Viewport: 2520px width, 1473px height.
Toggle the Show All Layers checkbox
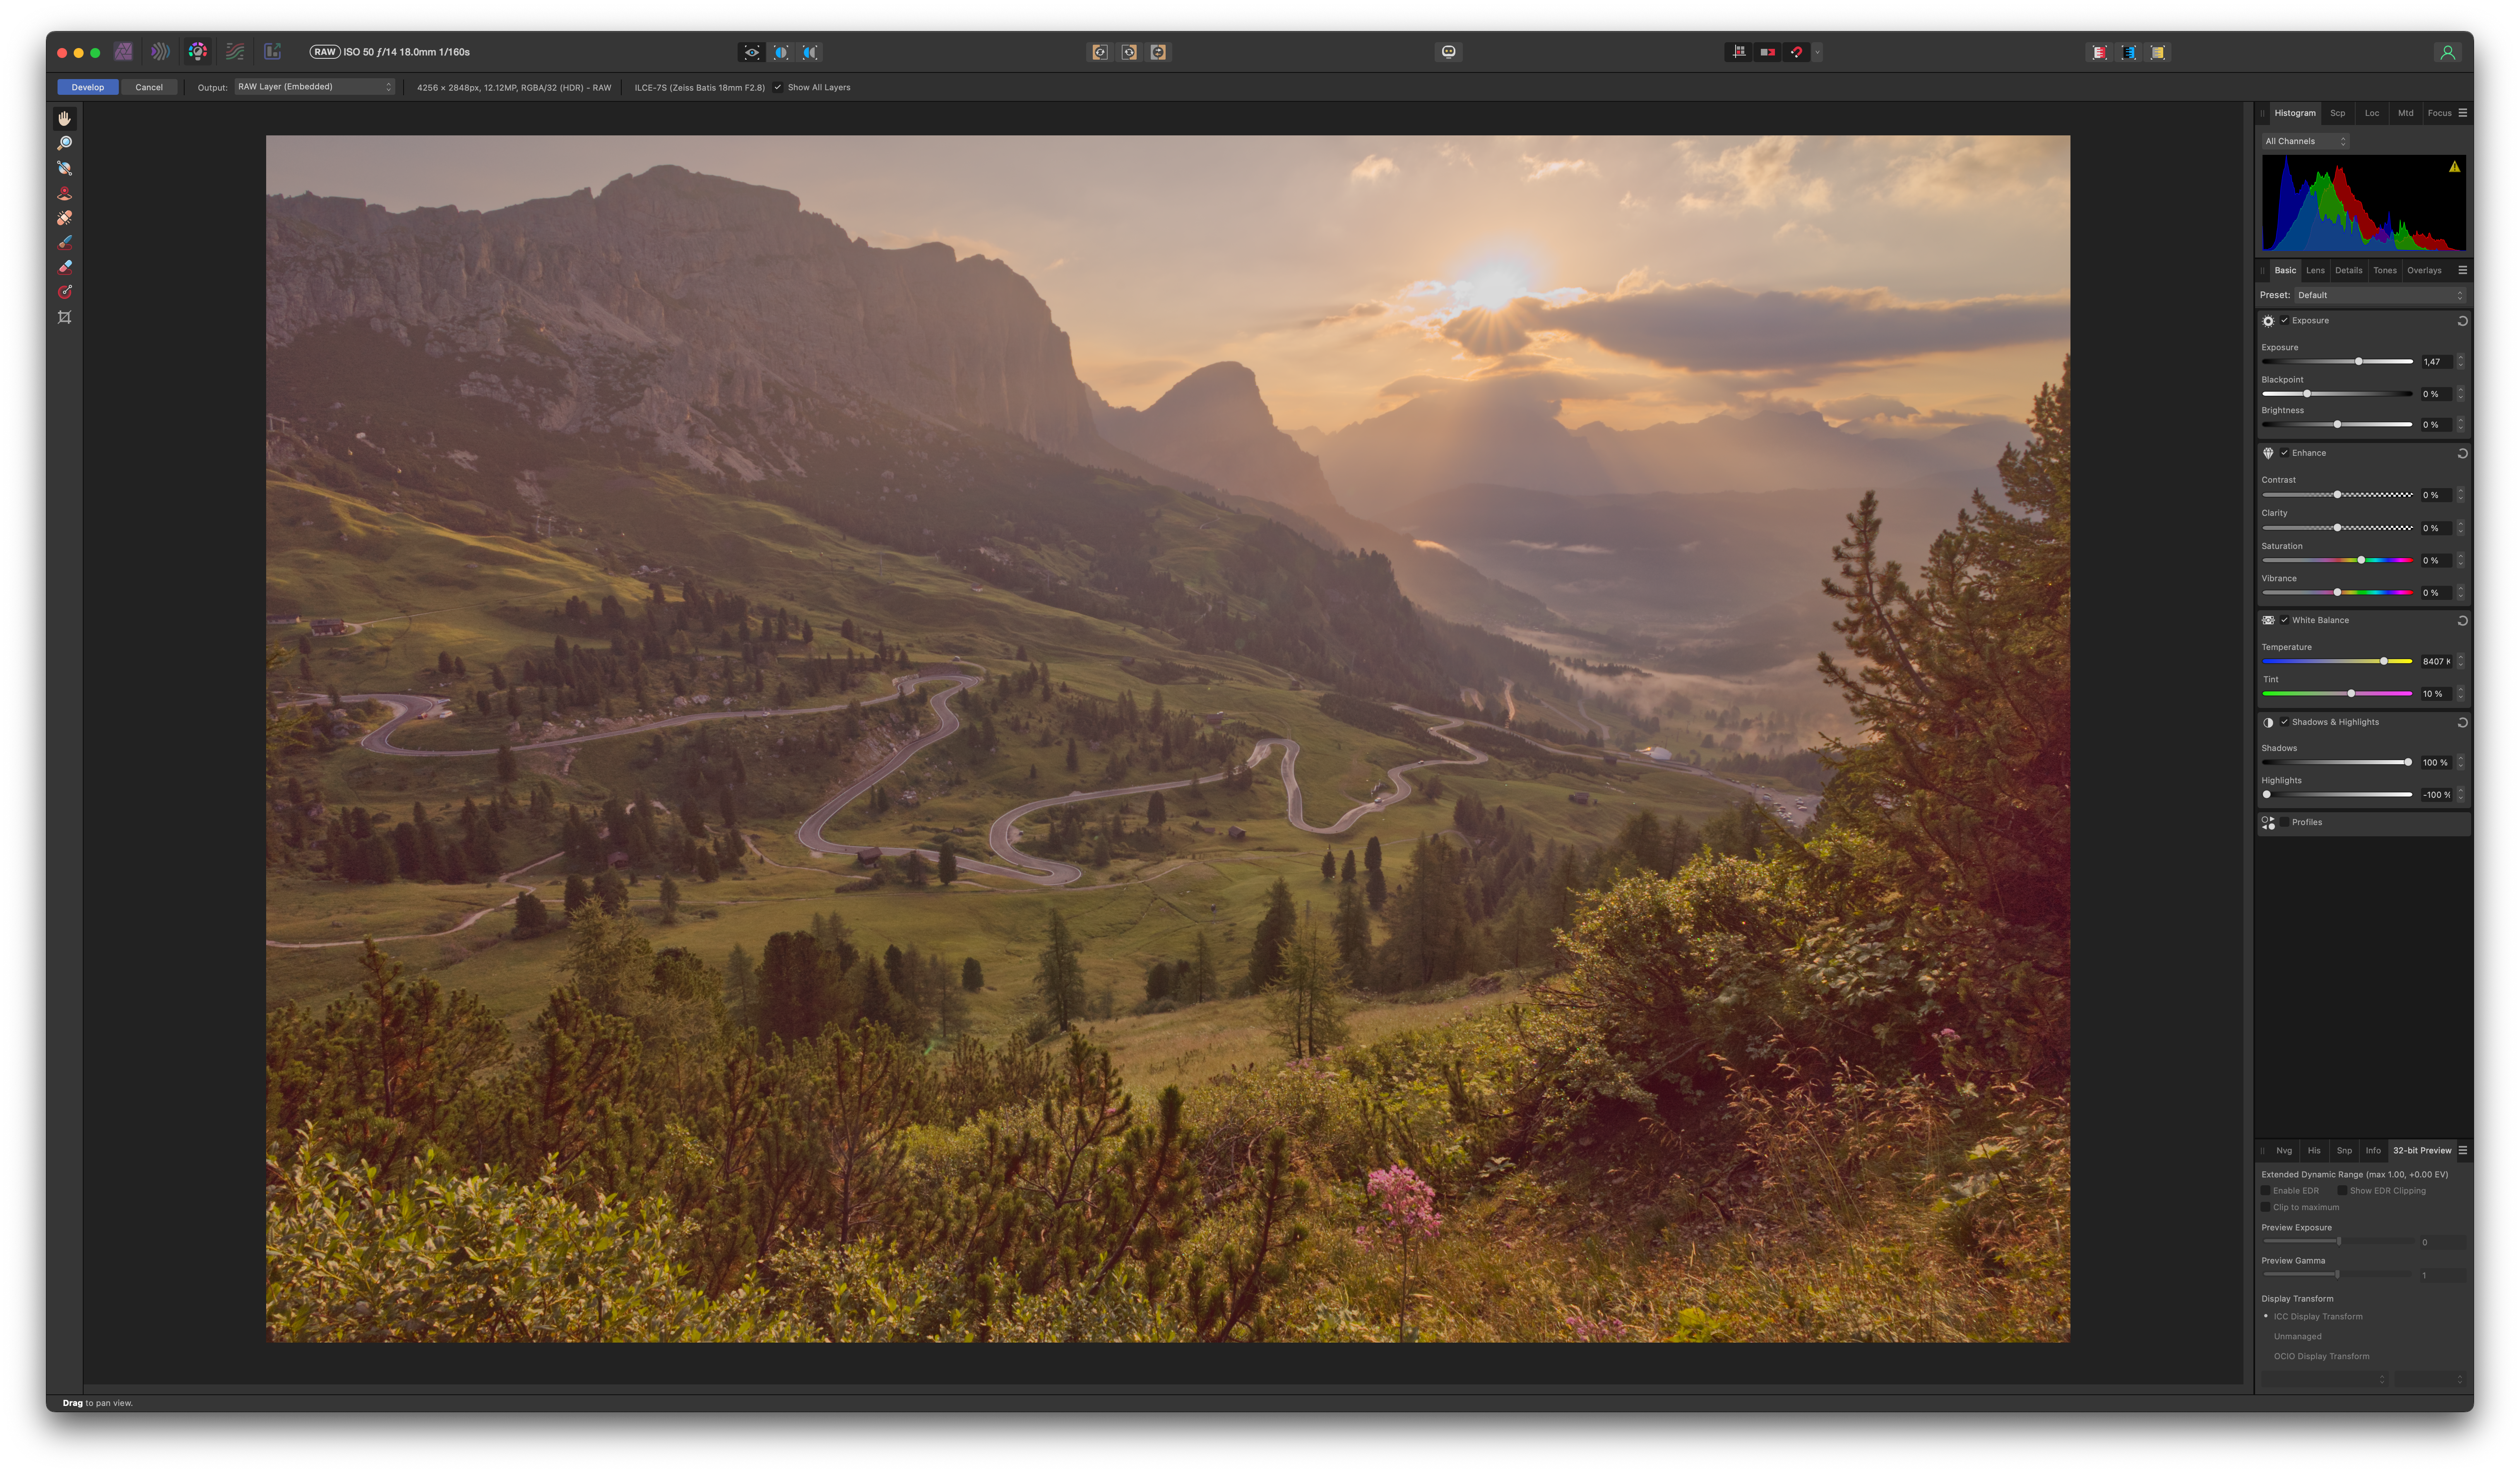(778, 87)
